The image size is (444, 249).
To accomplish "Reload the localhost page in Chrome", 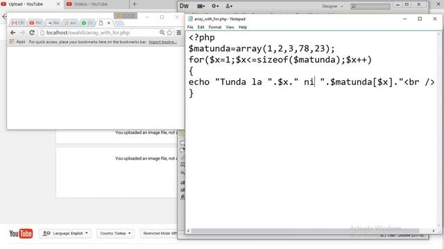I will coord(32,33).
